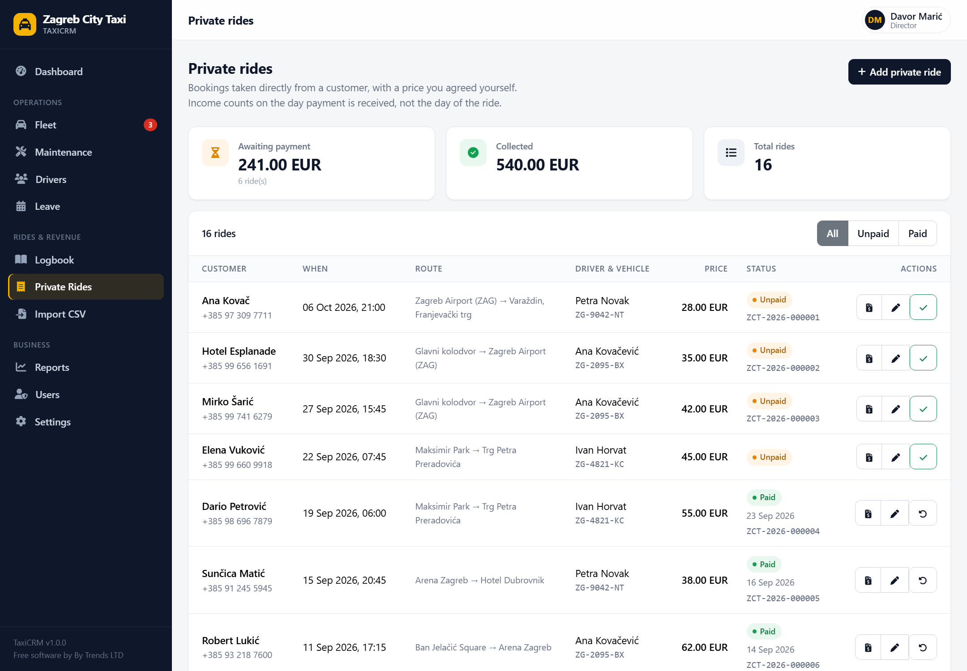Edit Dario Petrović ride with pencil icon
967x671 pixels.
point(894,513)
